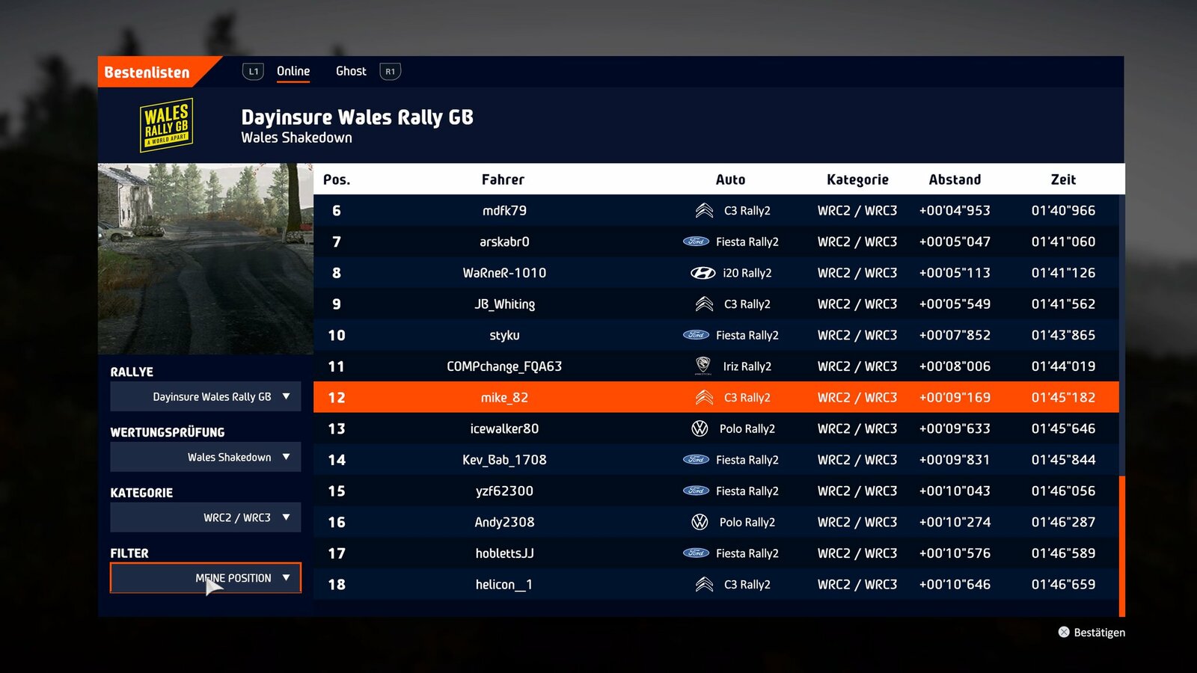
Task: Select driver name arskabr0
Action: click(504, 242)
